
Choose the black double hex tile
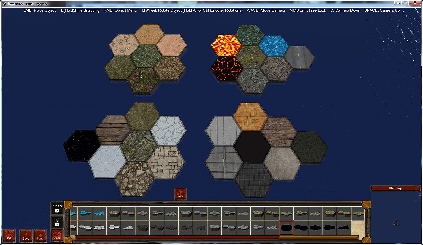coord(301,228)
